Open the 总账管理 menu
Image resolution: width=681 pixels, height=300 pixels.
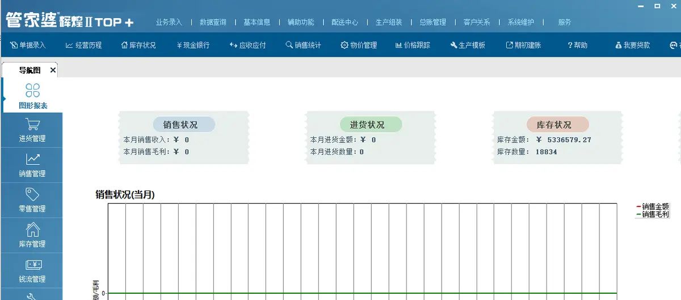click(432, 22)
